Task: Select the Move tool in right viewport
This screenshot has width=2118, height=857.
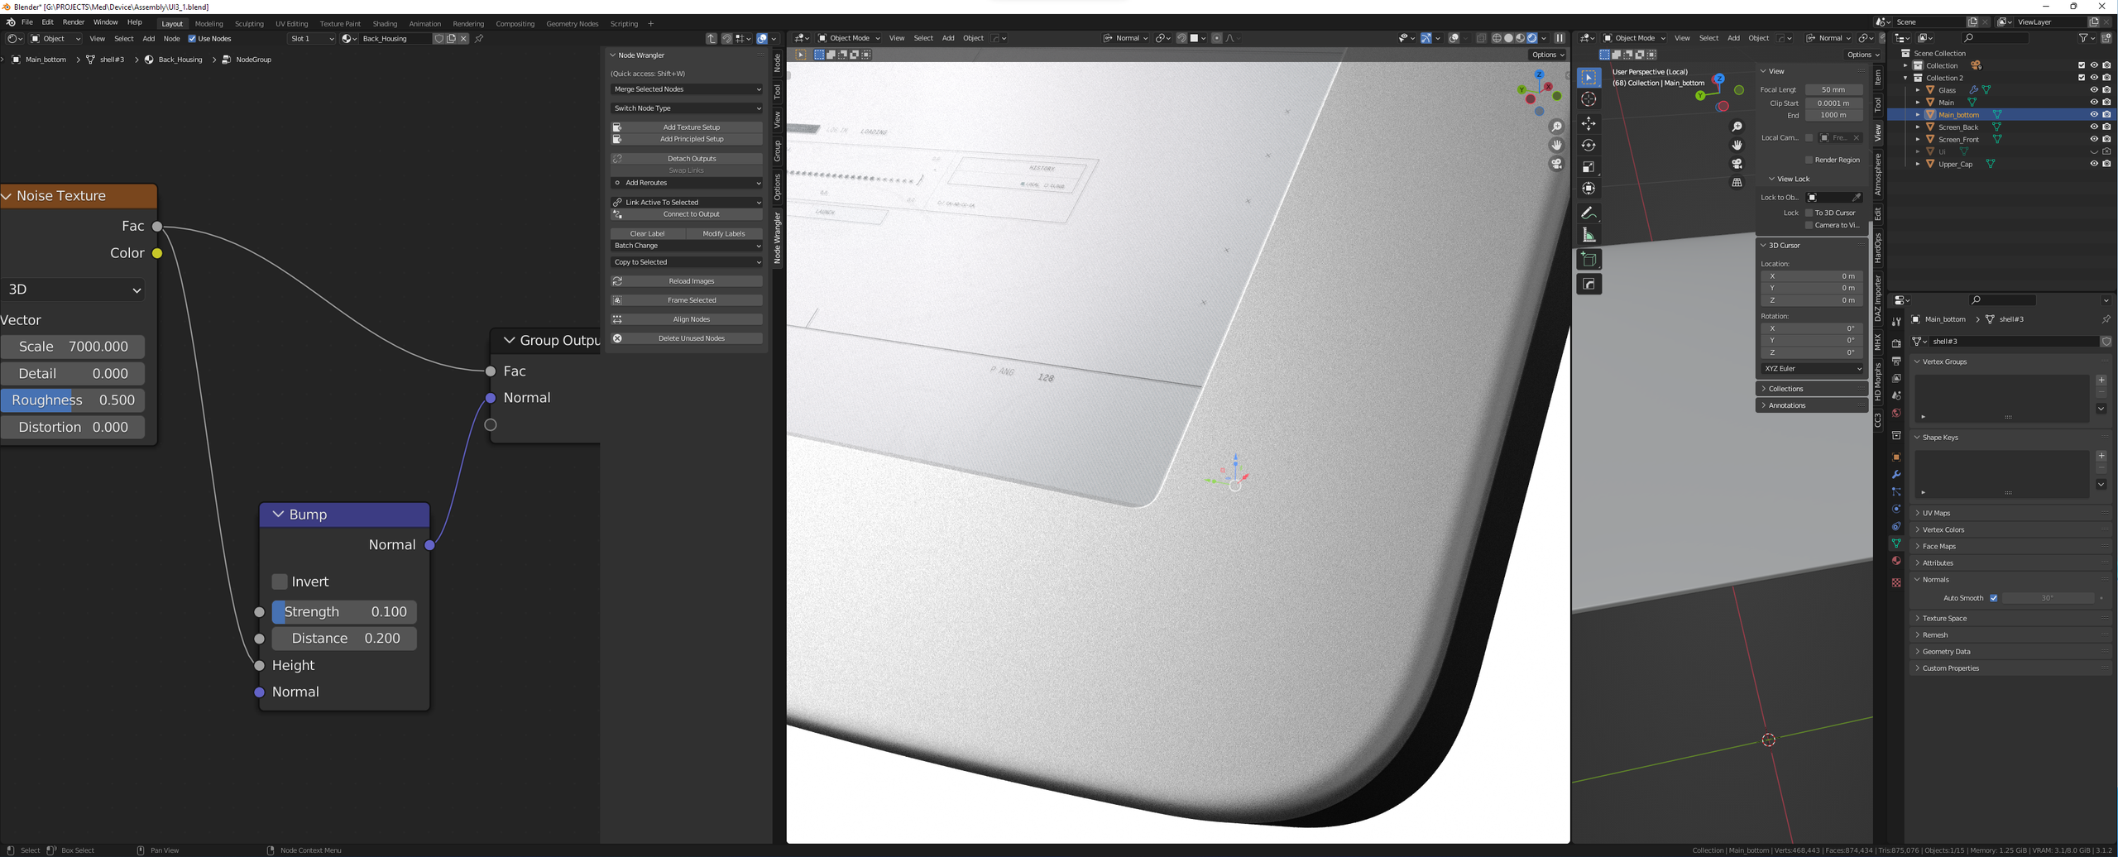Action: pos(1588,123)
